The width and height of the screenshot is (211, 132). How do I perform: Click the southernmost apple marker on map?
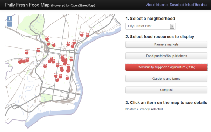[x=57, y=80]
